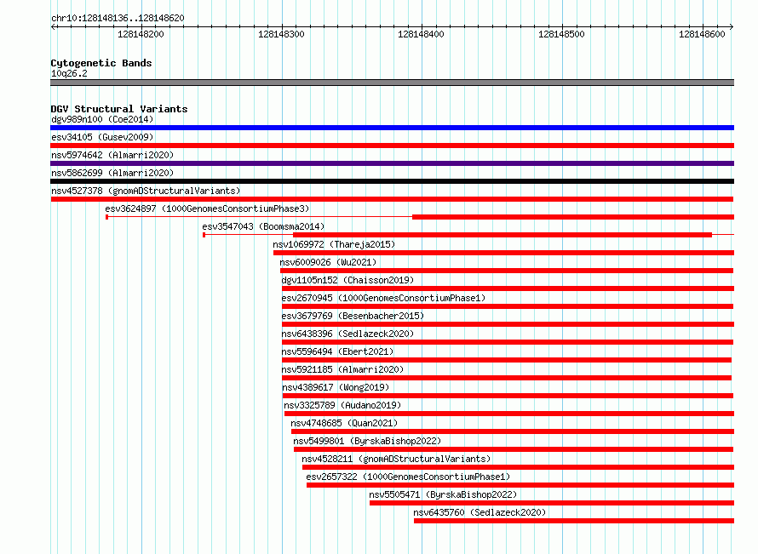Open nsv5862699 (Almarri2020) variant label

tap(112, 173)
